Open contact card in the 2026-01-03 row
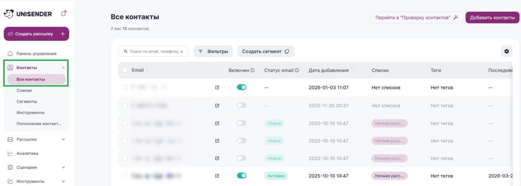The image size is (521, 186). coord(217,88)
